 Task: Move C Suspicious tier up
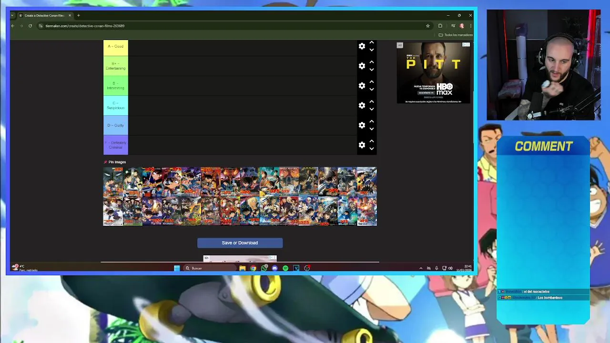[x=372, y=102]
